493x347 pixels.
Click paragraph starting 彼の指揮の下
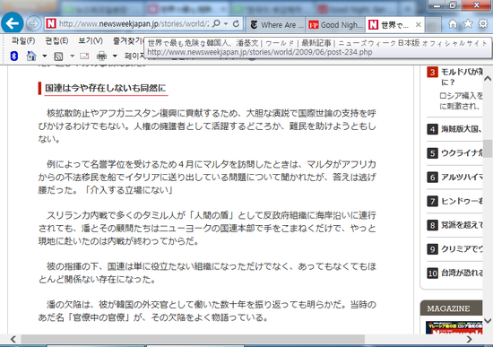(x=207, y=273)
